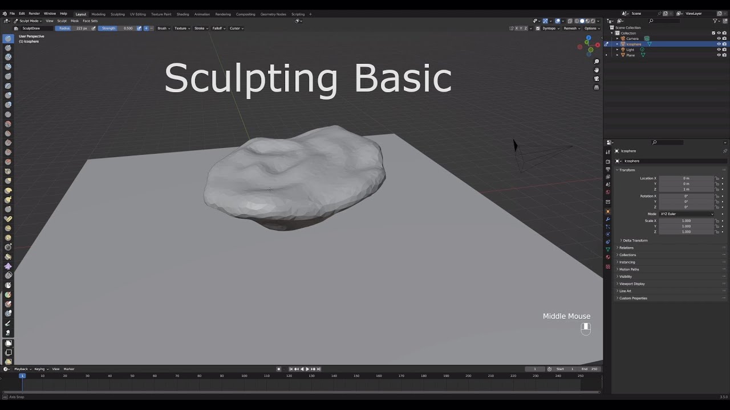This screenshot has height=410, width=730.
Task: Open the Tool properties tab with the wrench-and-screwdriver icon
Action: click(608, 151)
